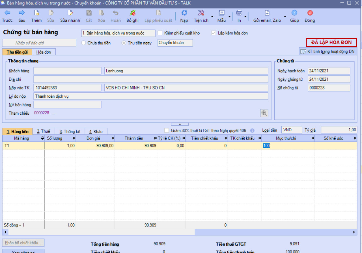Click the Mẫu template icon

click(x=221, y=13)
